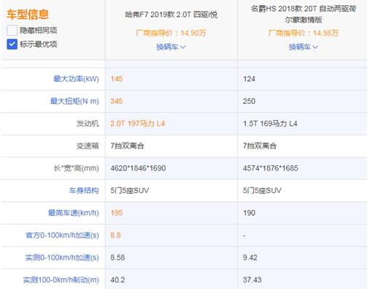Screen dimensions: 370x289
Task: Select the 哈弗F7 2019款 2.0T 四驱i悦 title
Action: [171, 15]
